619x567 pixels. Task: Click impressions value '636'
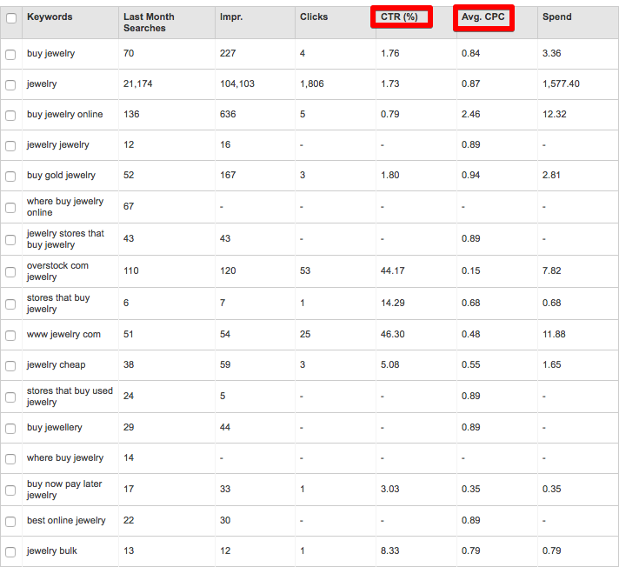click(228, 115)
